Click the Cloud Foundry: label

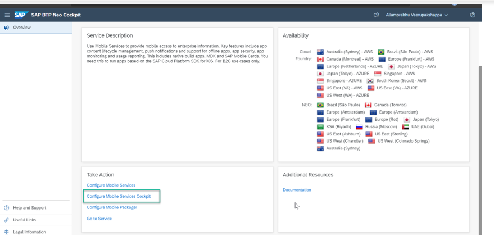tap(303, 56)
